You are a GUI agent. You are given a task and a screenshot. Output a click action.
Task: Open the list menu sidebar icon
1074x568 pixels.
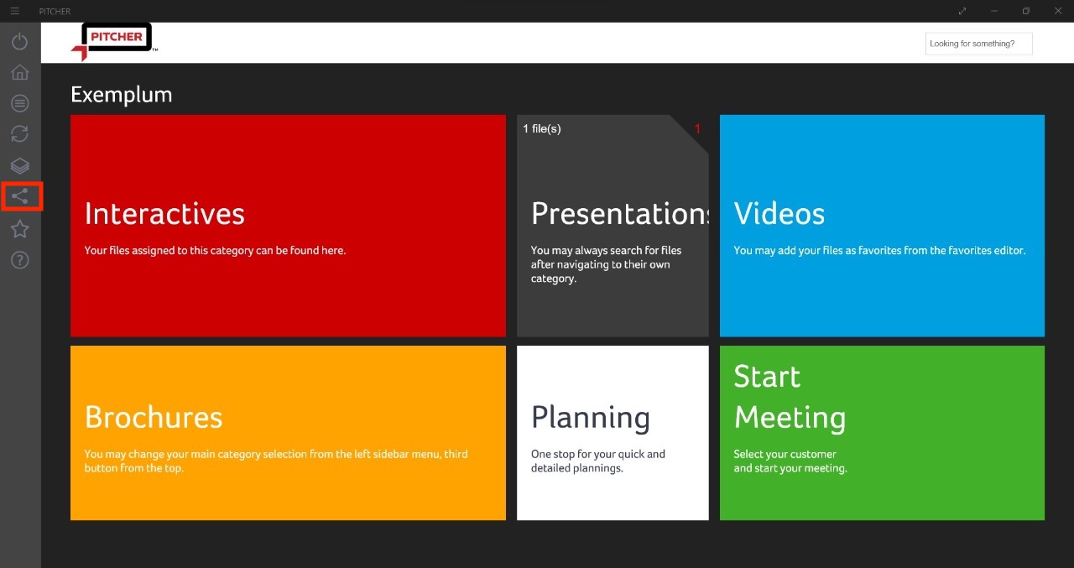coord(20,103)
